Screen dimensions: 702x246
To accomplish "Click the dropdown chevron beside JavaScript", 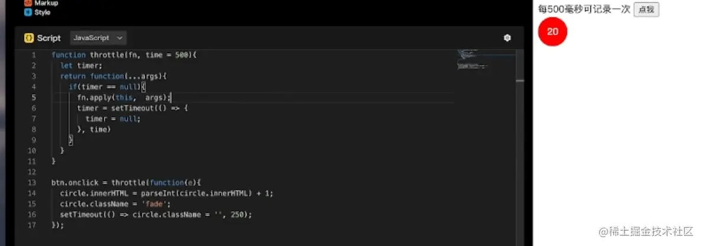I will click(120, 38).
